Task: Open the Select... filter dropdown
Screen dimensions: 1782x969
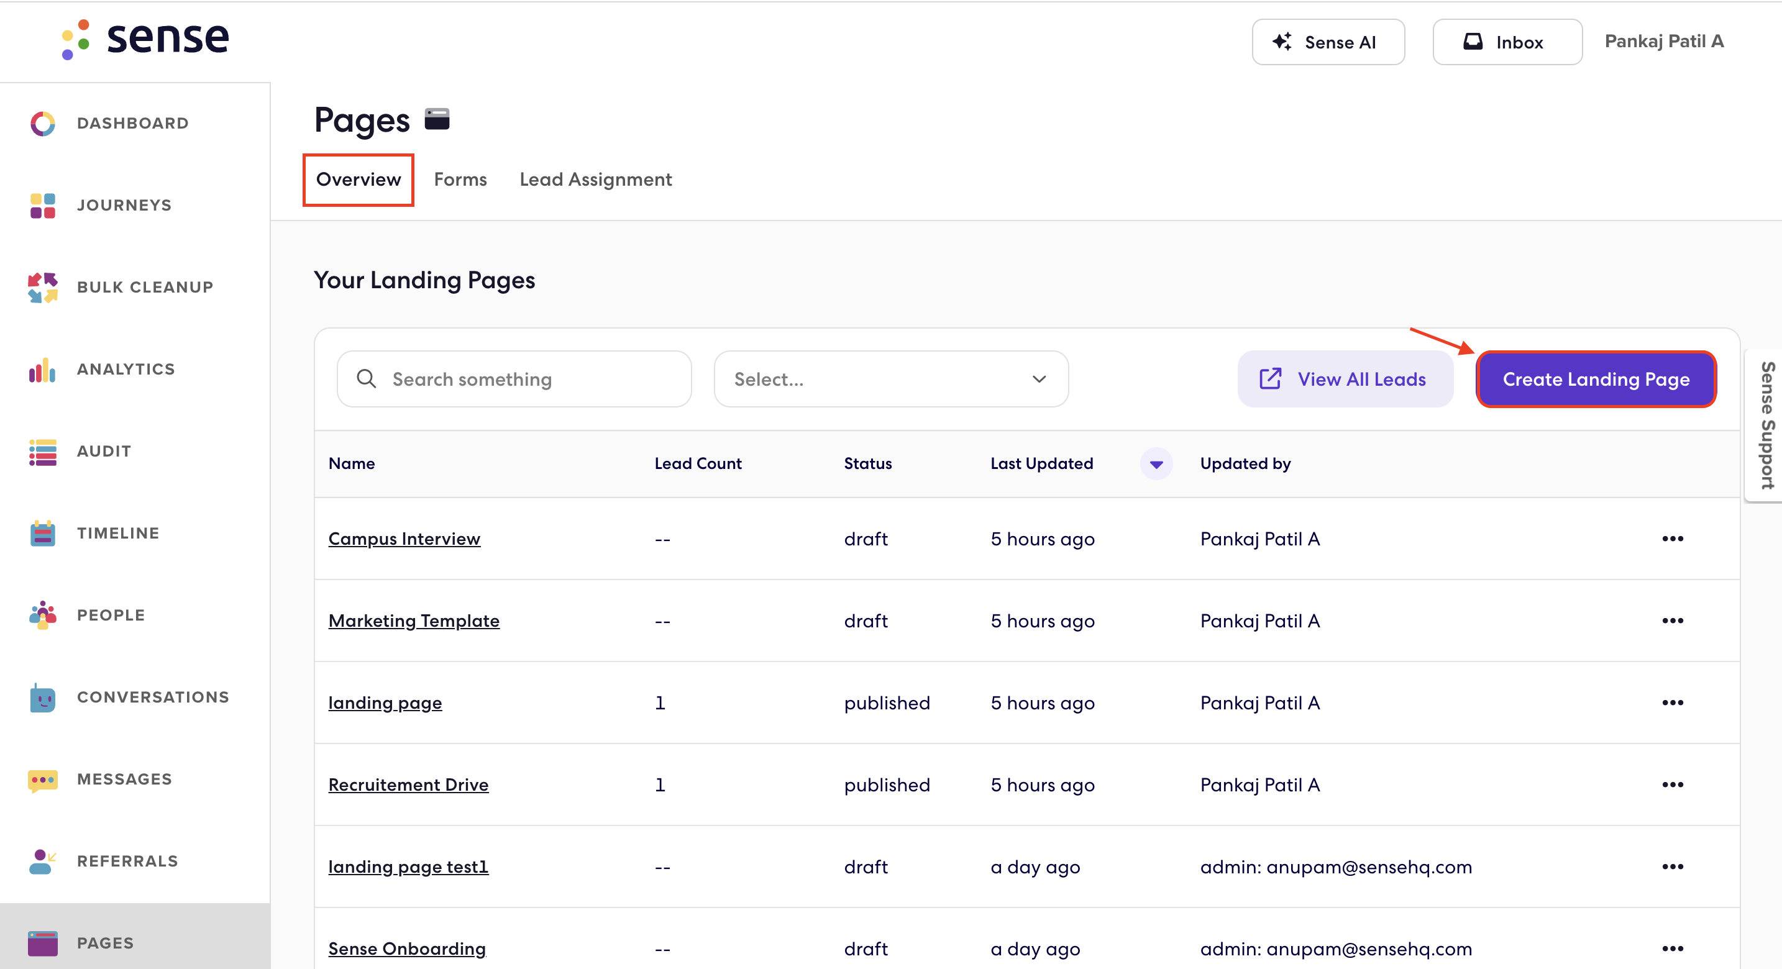Action: click(891, 379)
